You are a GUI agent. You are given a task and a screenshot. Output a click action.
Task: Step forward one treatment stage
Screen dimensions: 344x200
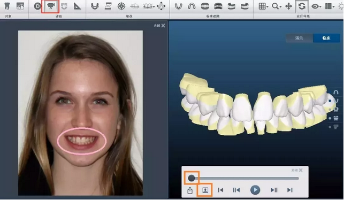[x=274, y=190]
